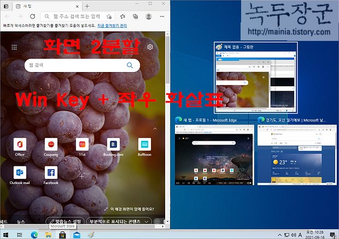Toggle the IME 'A' input mode

(x=300, y=235)
